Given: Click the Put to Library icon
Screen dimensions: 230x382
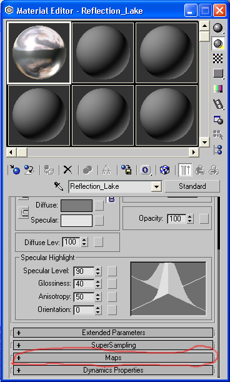Looking at the screenshot, I should [126, 170].
